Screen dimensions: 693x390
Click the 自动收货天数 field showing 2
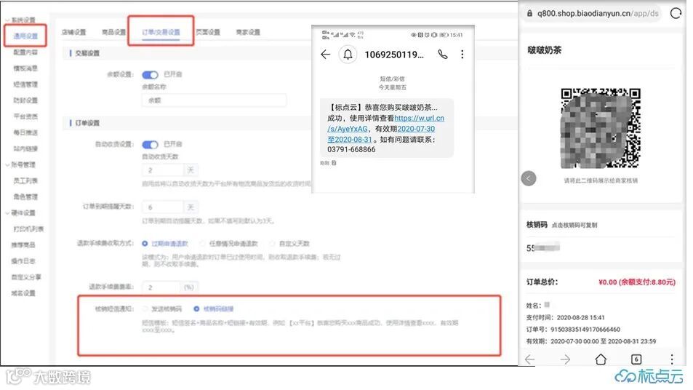pos(163,170)
